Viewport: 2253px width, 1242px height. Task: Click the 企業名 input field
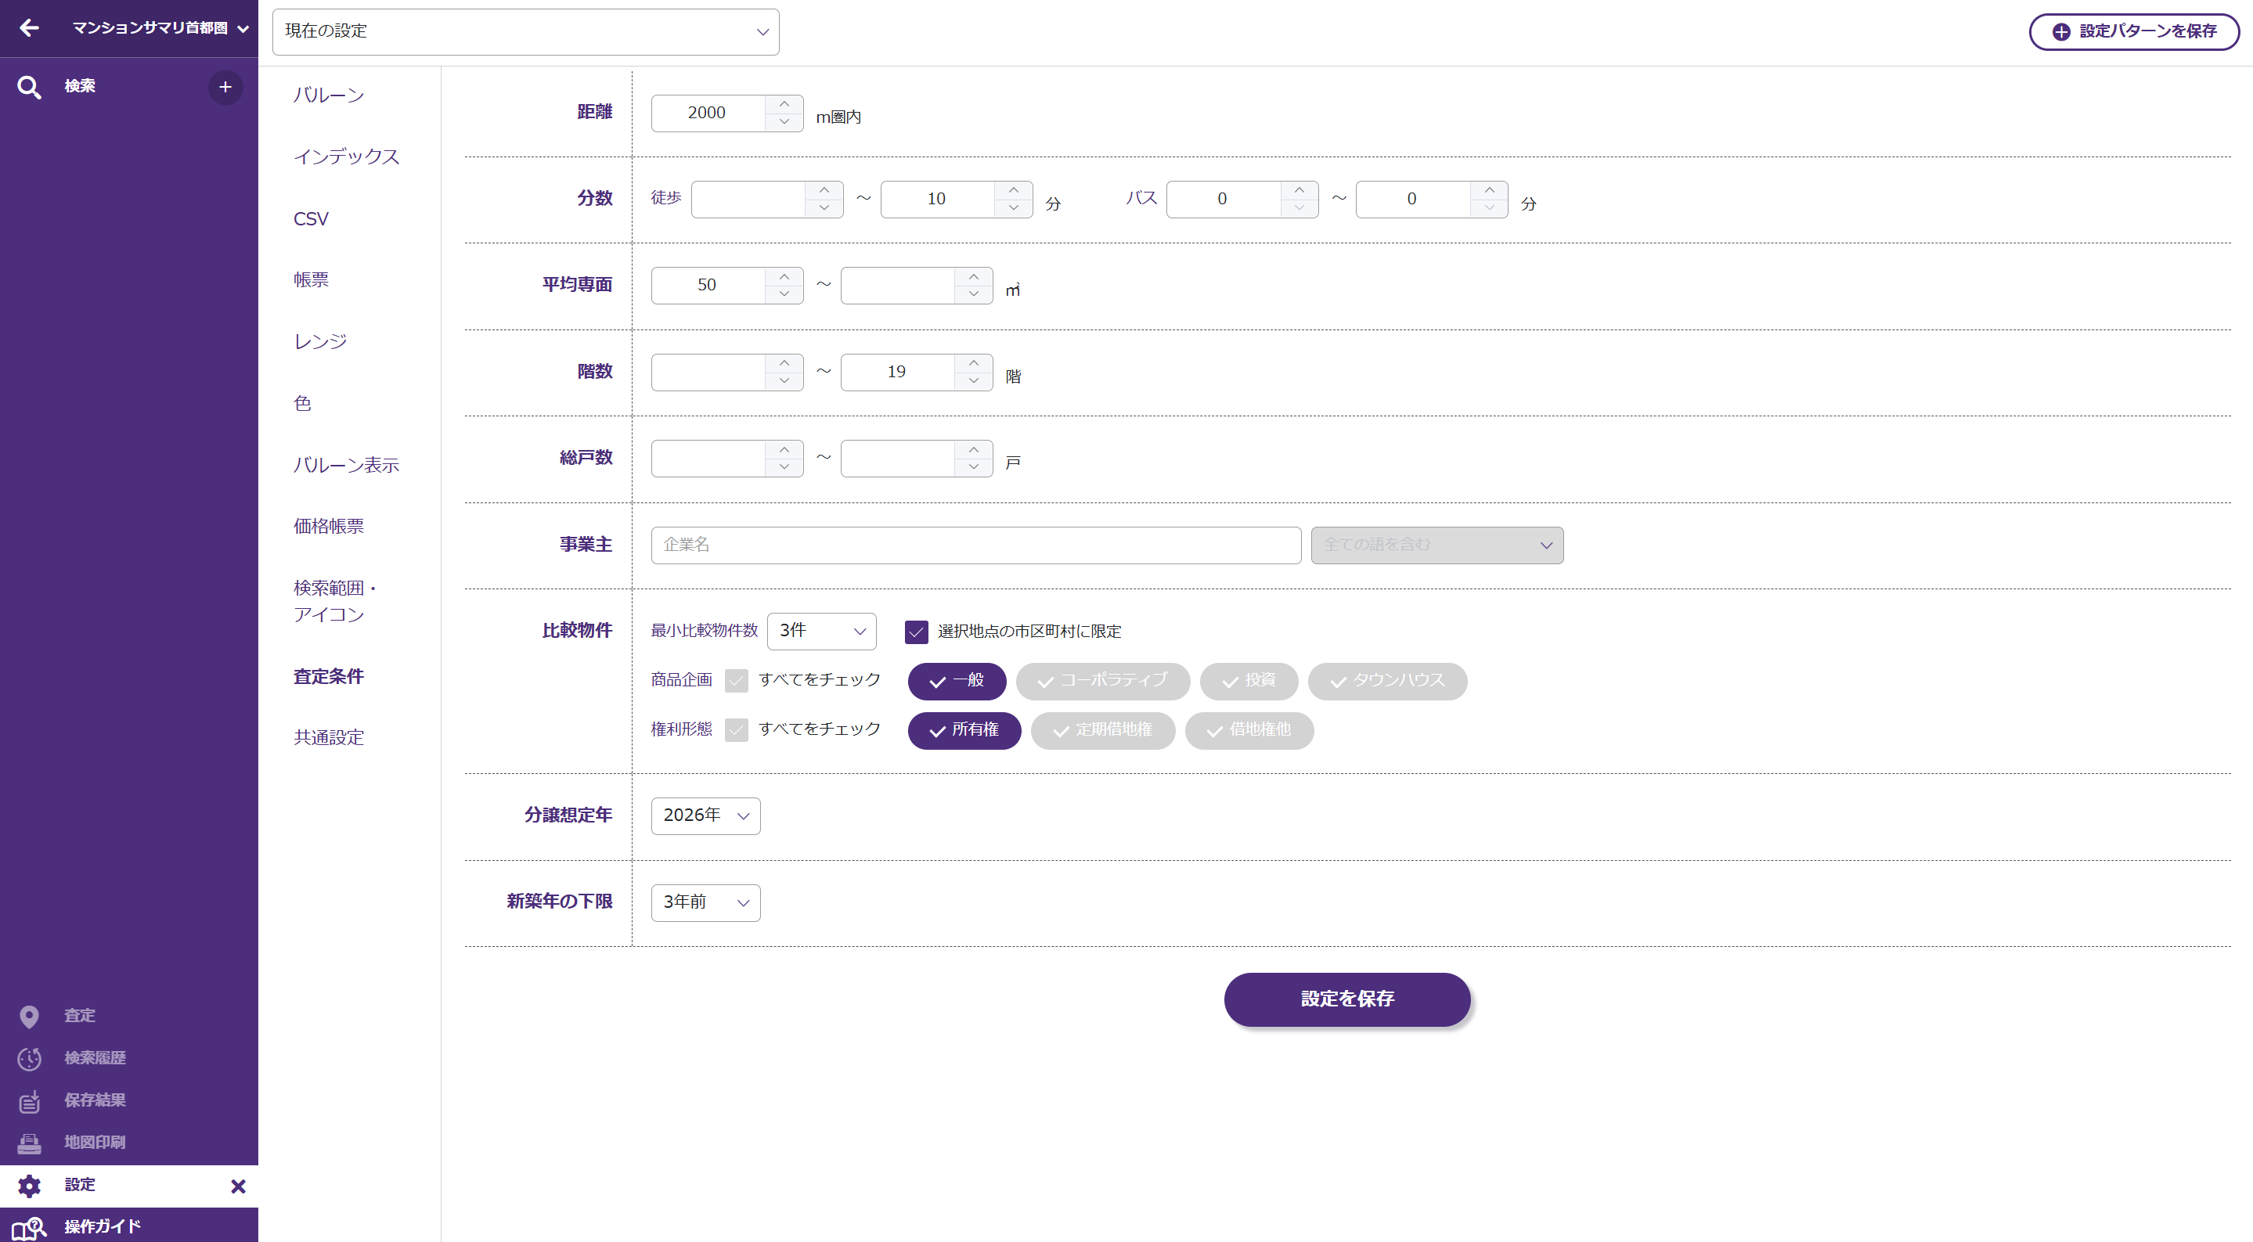click(975, 545)
